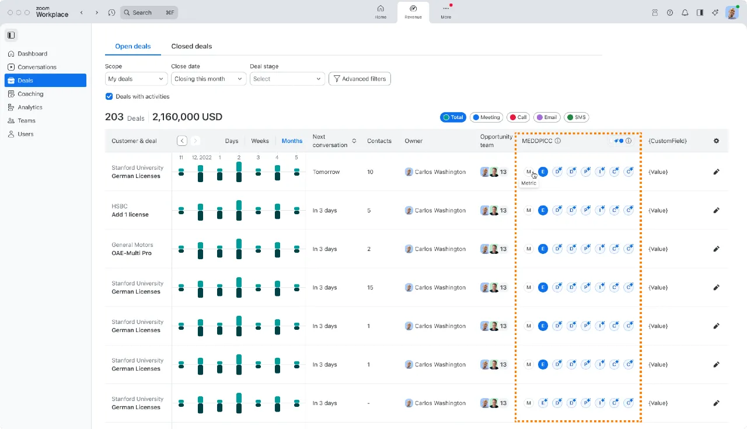Open the Close date dropdown
This screenshot has width=747, height=429.
(x=208, y=79)
